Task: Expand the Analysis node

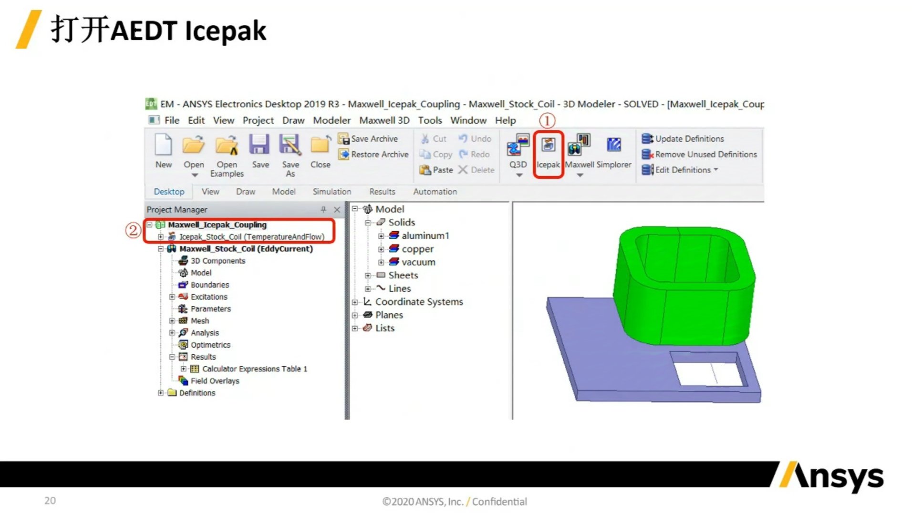Action: 172,332
